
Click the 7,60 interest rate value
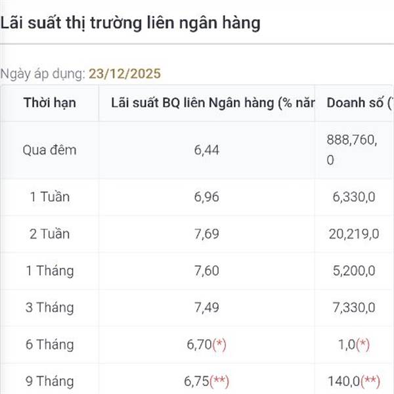[207, 271]
